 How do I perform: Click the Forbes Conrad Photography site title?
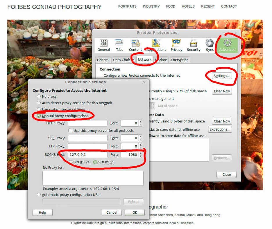point(54,7)
